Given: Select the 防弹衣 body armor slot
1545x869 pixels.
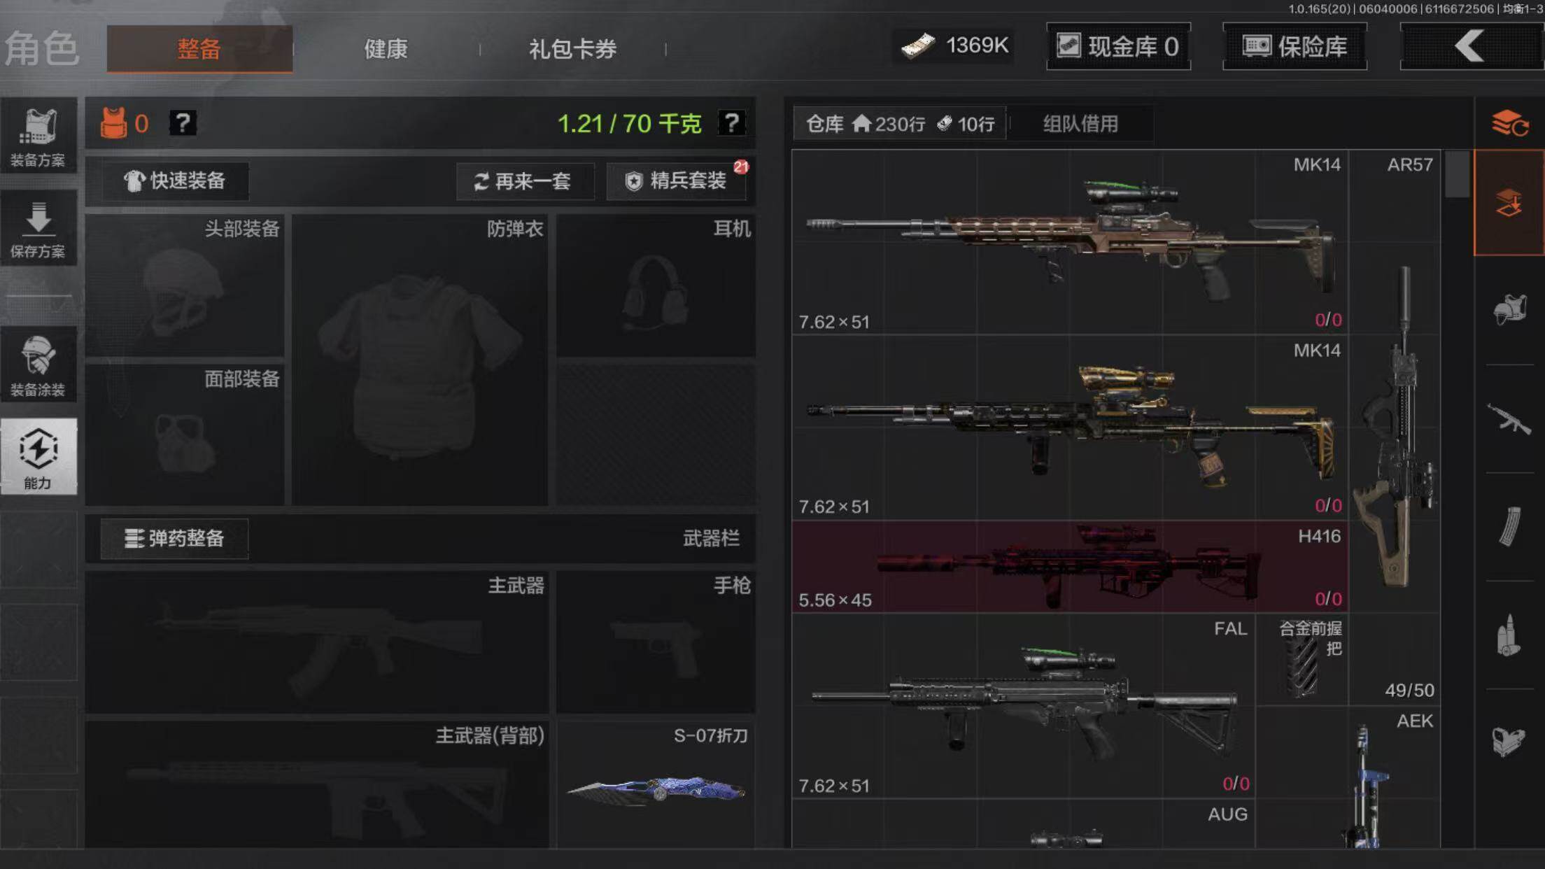Looking at the screenshot, I should tap(420, 360).
